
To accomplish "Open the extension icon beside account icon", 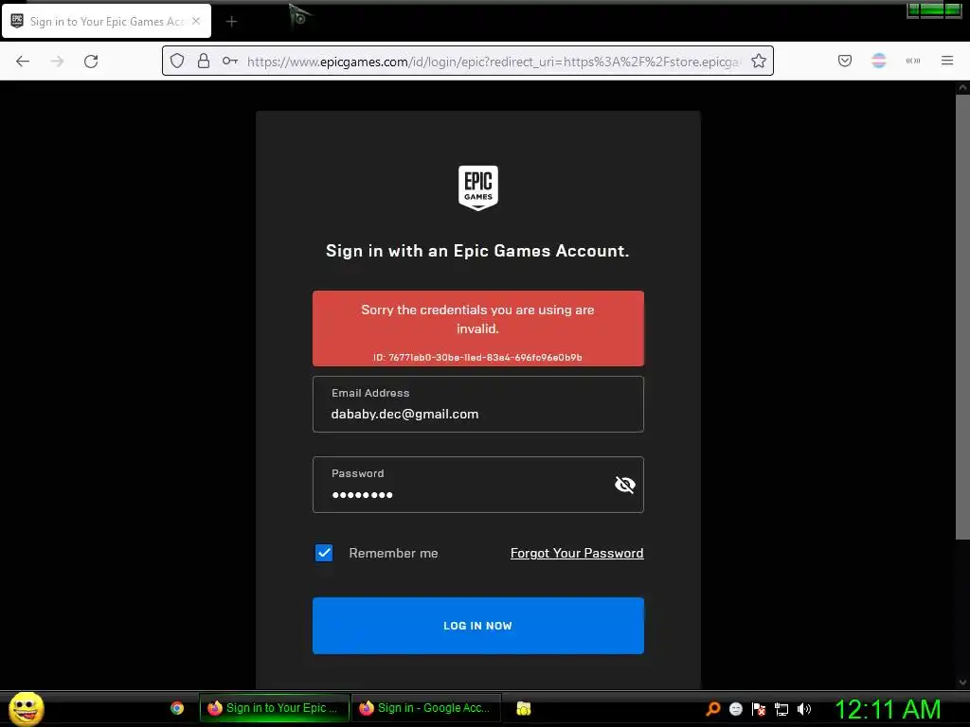I will click(912, 61).
